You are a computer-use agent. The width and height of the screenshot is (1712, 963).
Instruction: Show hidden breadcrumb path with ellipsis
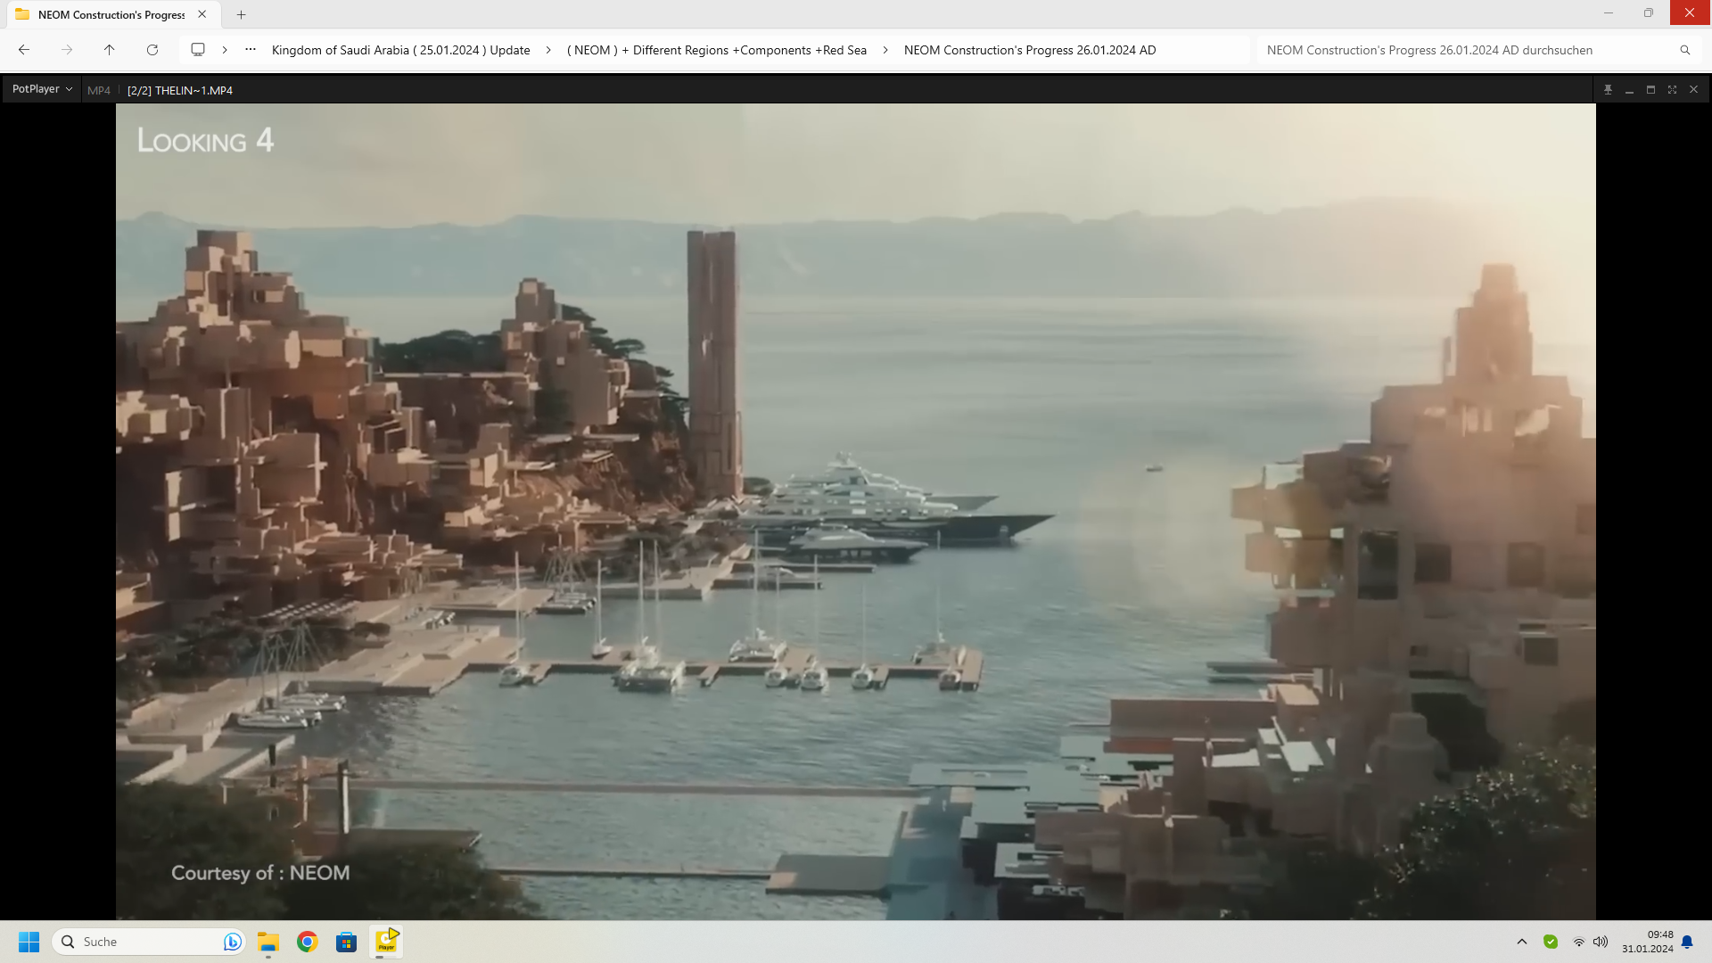click(x=251, y=50)
